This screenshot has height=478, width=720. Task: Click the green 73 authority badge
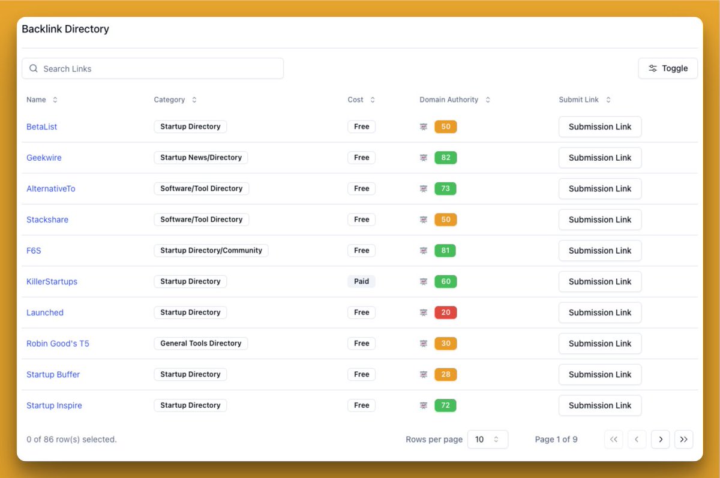pos(446,188)
